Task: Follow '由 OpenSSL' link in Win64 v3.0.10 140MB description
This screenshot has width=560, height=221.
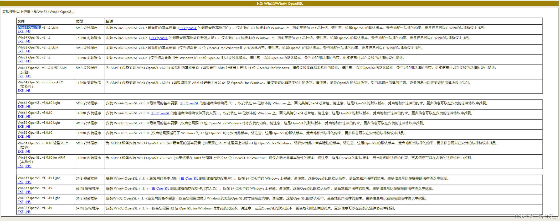Action: coord(161,113)
